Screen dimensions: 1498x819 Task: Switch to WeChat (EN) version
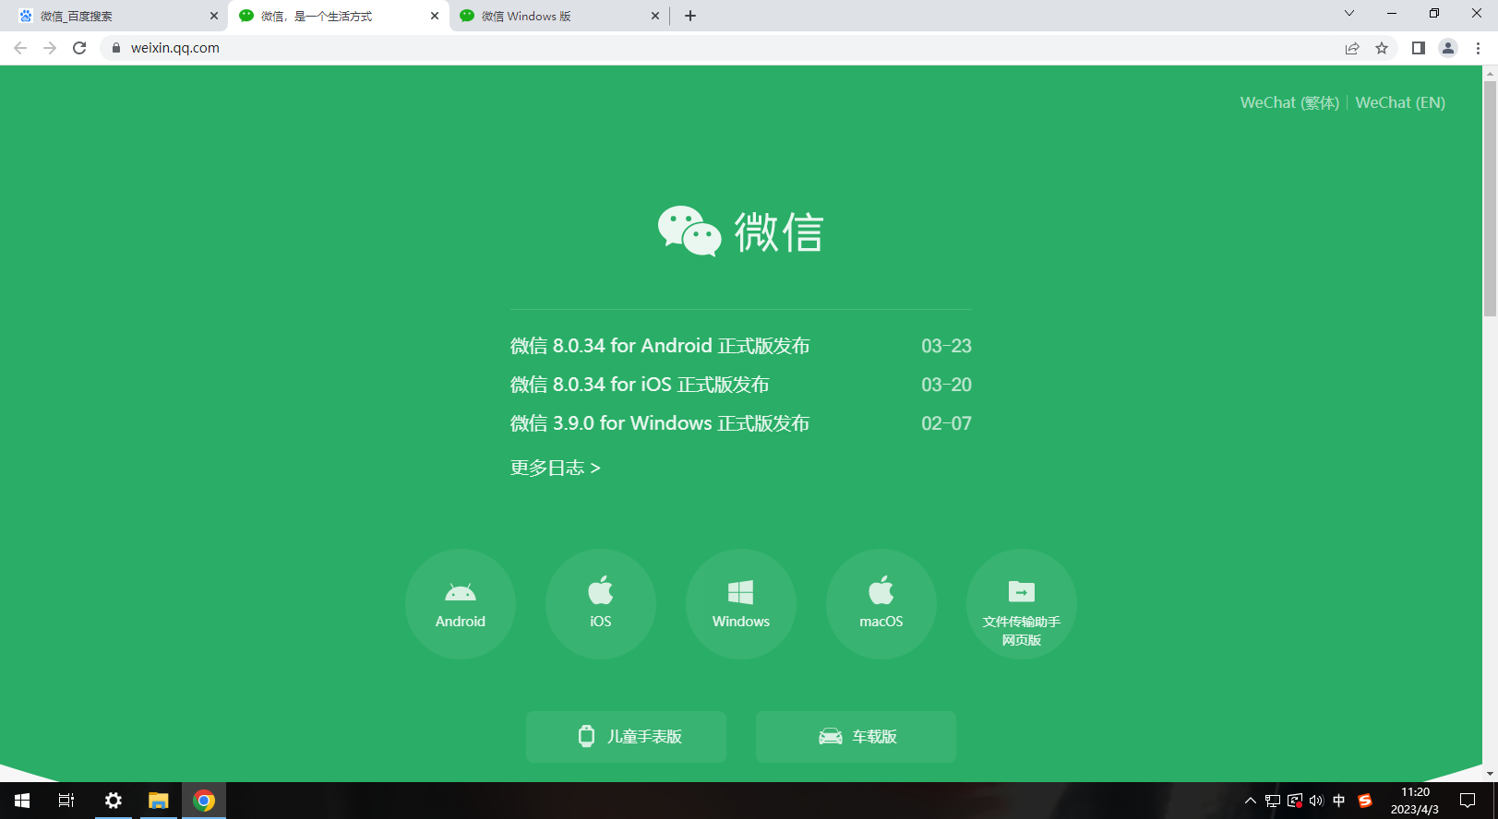[x=1400, y=102]
